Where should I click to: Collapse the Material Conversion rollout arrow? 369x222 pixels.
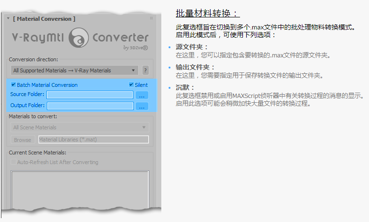tap(8, 19)
